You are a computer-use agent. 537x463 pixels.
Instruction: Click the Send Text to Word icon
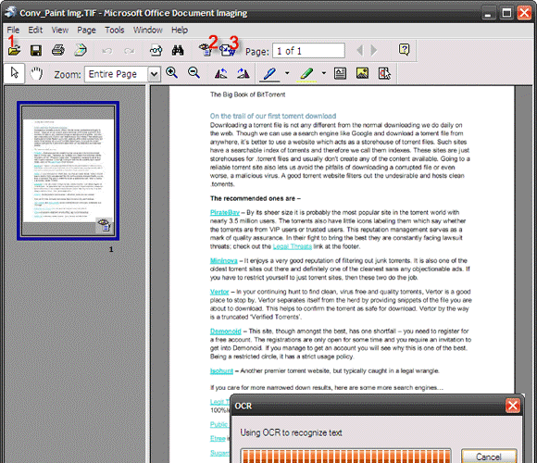(228, 51)
